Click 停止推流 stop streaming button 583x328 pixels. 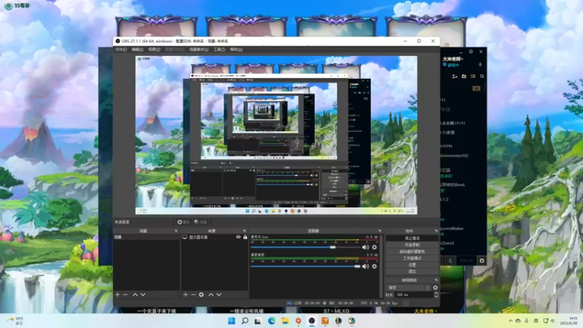[x=412, y=238]
